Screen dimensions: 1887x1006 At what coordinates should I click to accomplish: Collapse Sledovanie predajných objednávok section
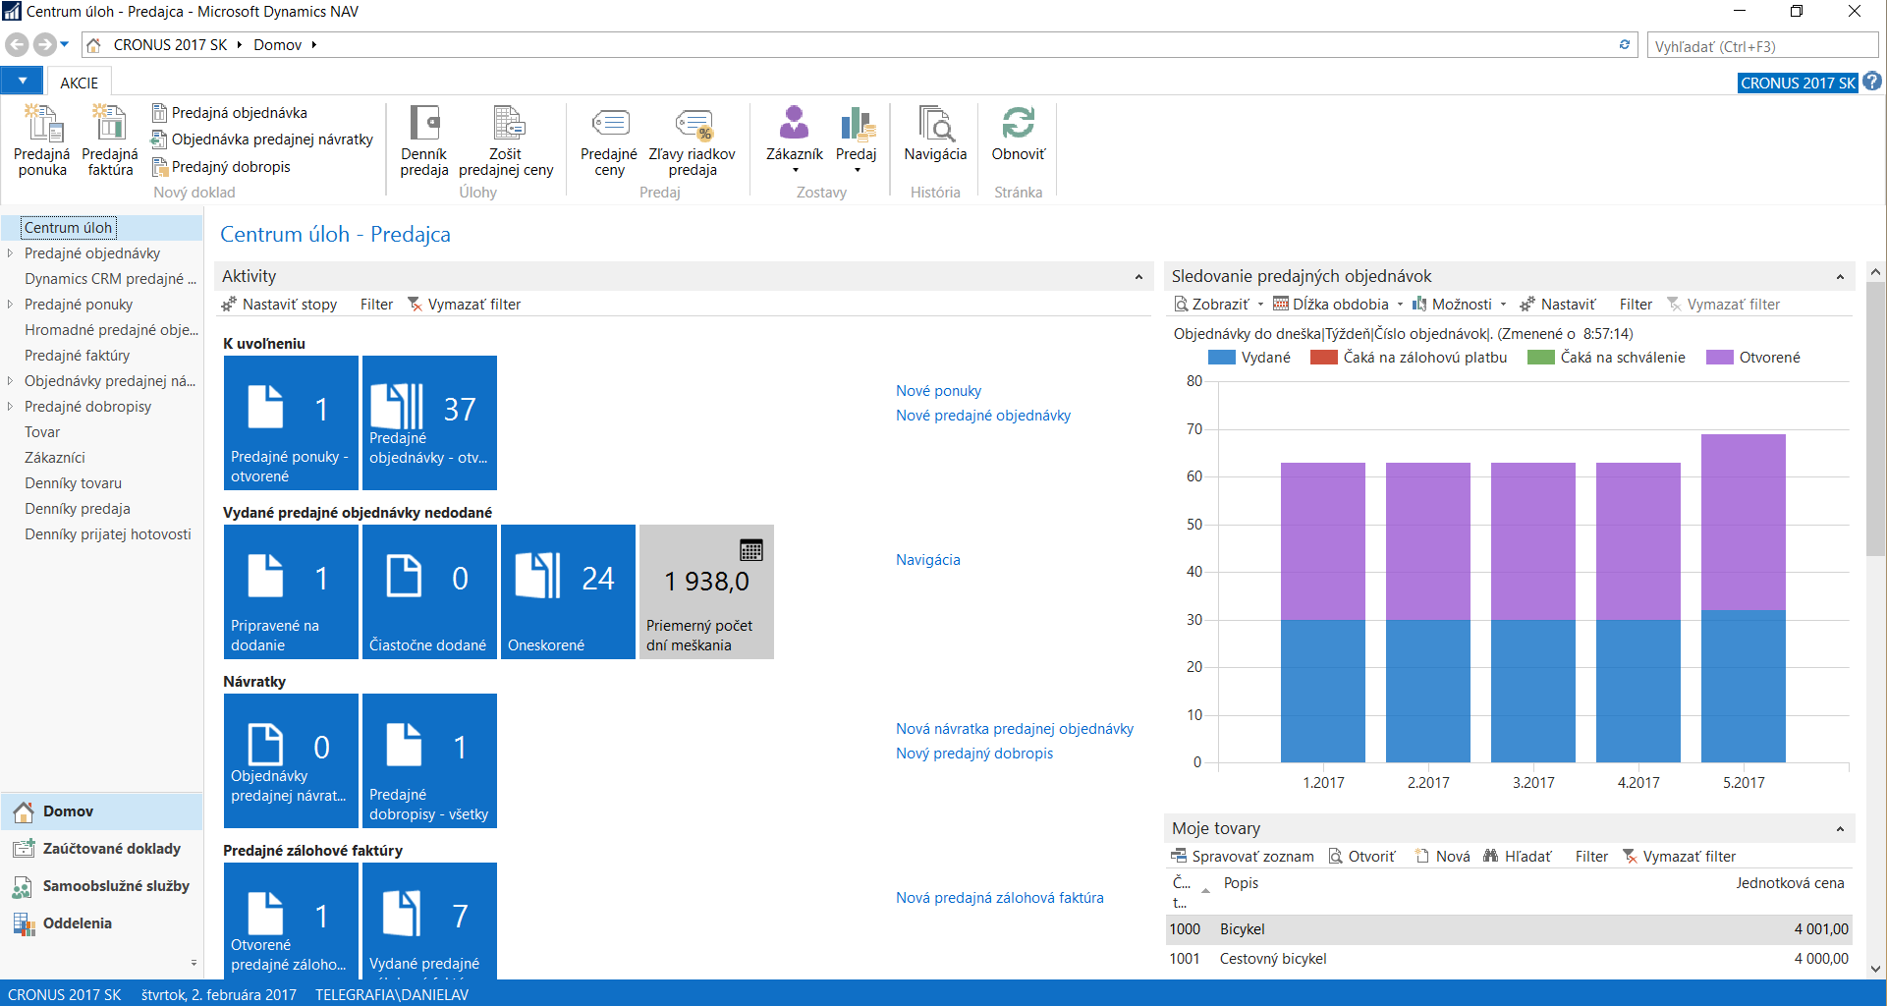tap(1840, 277)
